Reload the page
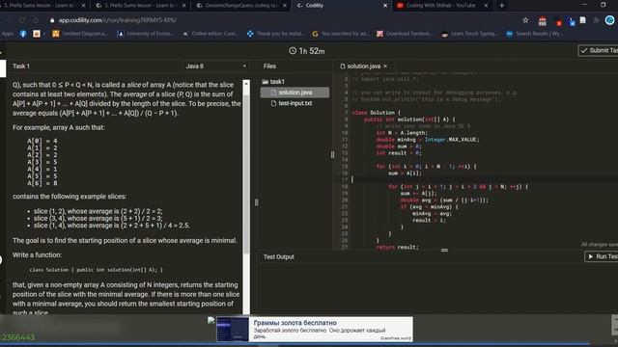 coord(22,20)
